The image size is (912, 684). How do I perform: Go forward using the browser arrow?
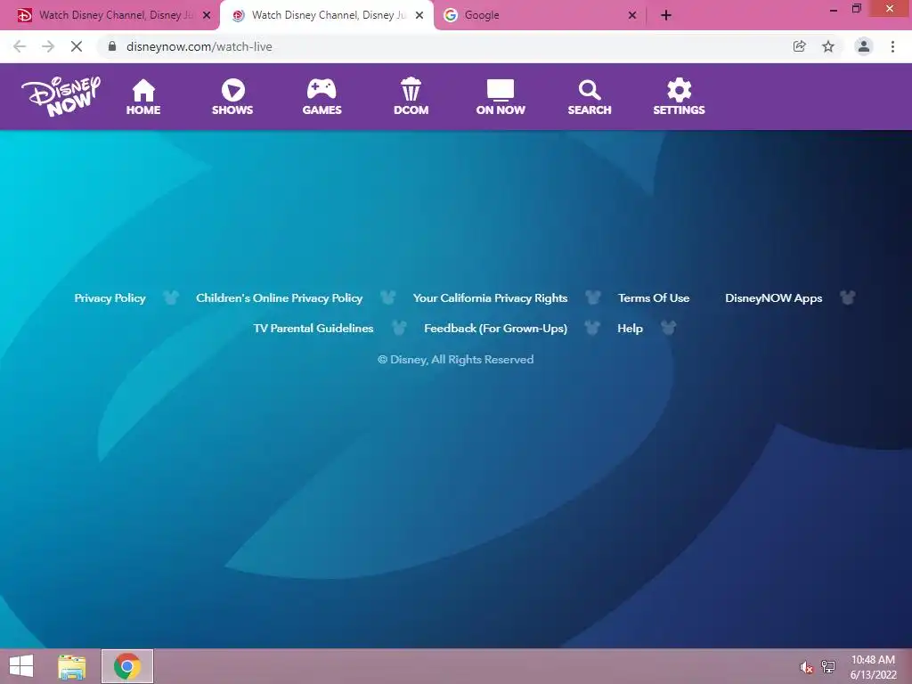[x=48, y=46]
